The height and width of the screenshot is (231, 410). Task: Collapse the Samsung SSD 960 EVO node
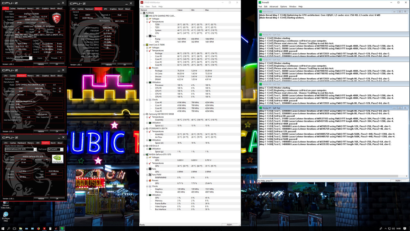(x=144, y=114)
